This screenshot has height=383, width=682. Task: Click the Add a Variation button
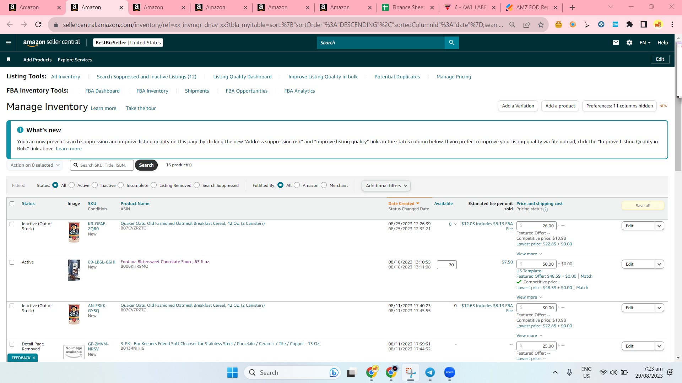518,106
